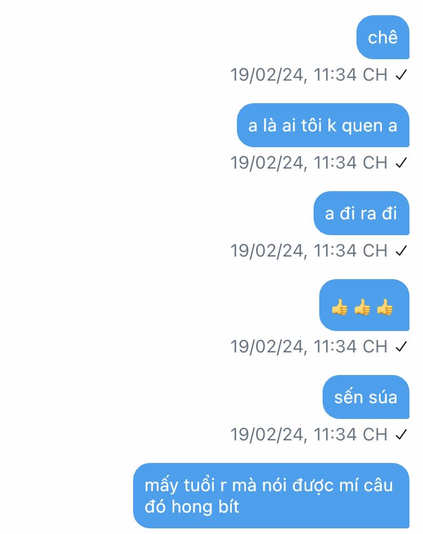Click sent checkmark under thumbs-up message

(401, 347)
